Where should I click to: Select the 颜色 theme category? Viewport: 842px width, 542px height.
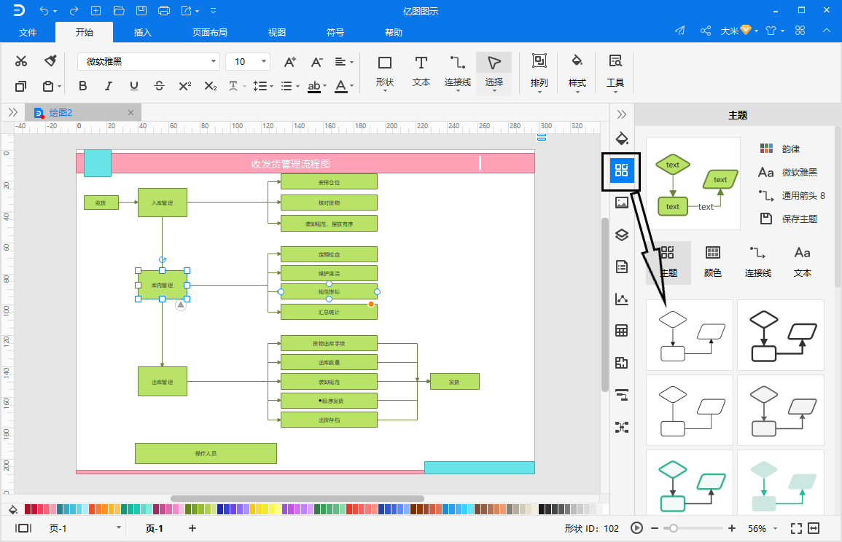pos(712,262)
